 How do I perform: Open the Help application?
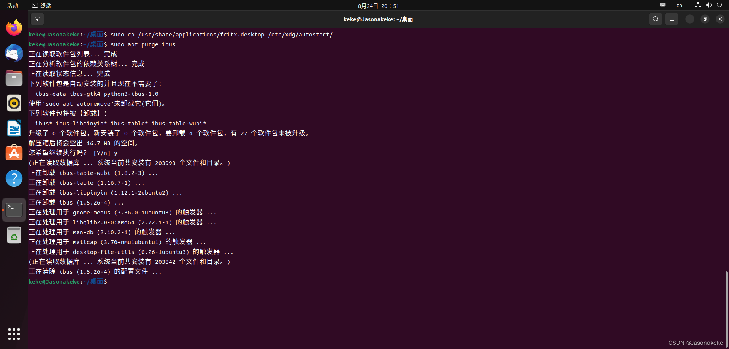[x=14, y=178]
